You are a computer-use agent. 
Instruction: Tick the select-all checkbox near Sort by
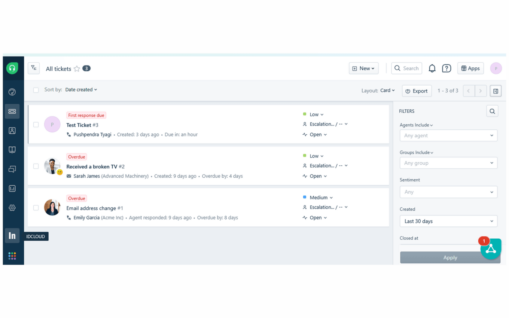(36, 89)
